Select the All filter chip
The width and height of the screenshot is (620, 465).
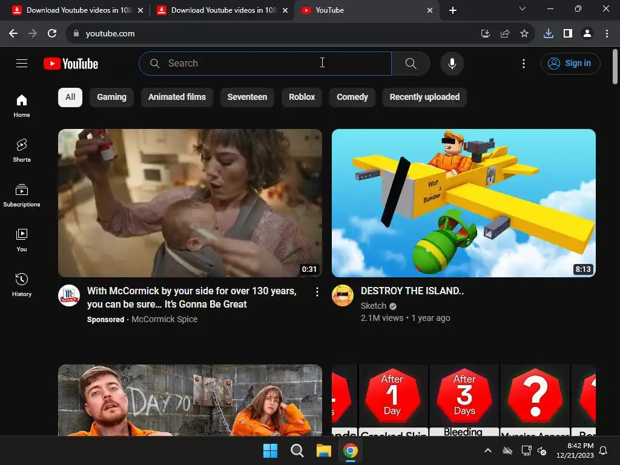pyautogui.click(x=70, y=97)
